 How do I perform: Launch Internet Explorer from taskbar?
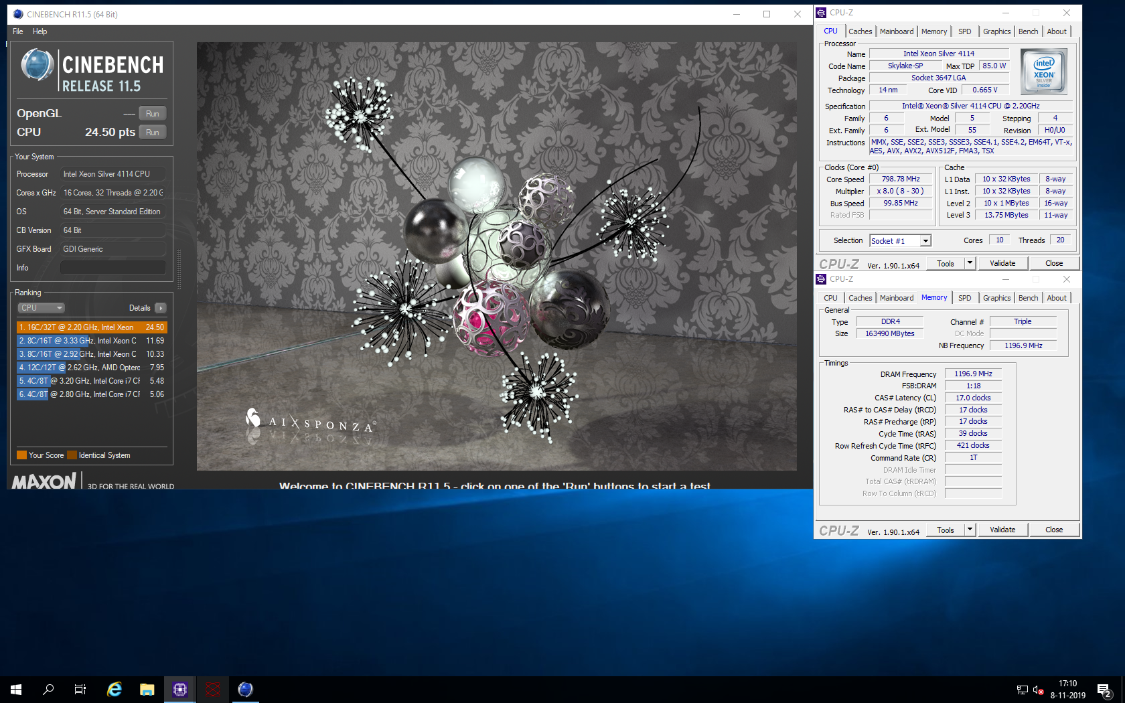[x=115, y=690]
